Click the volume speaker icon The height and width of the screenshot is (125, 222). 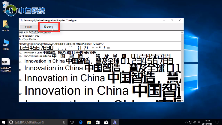[x=195, y=122]
